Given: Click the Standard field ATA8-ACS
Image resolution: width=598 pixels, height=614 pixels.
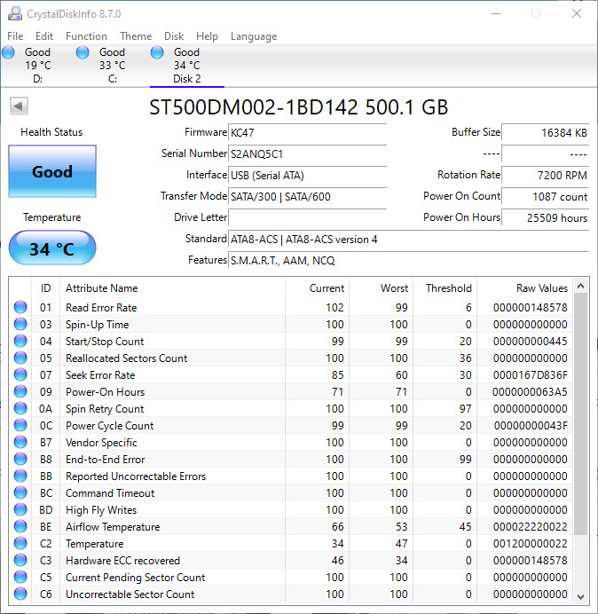Looking at the screenshot, I should tap(408, 240).
